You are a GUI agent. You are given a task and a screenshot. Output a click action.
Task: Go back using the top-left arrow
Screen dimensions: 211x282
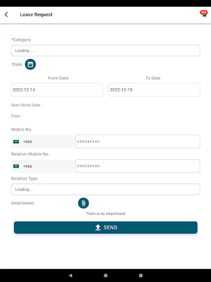coord(6,14)
